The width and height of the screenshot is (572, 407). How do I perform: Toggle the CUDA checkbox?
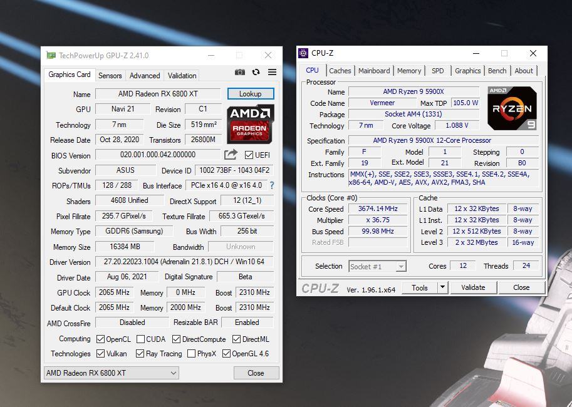tap(140, 339)
